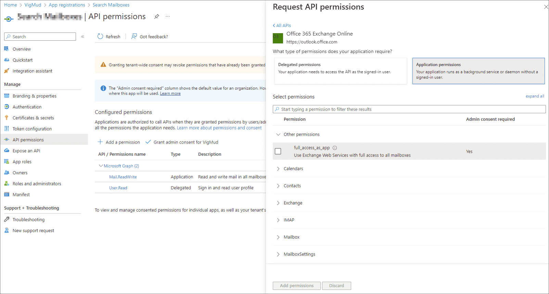The image size is (549, 294).
Task: Select the Application permissions card
Action: pyautogui.click(x=478, y=71)
